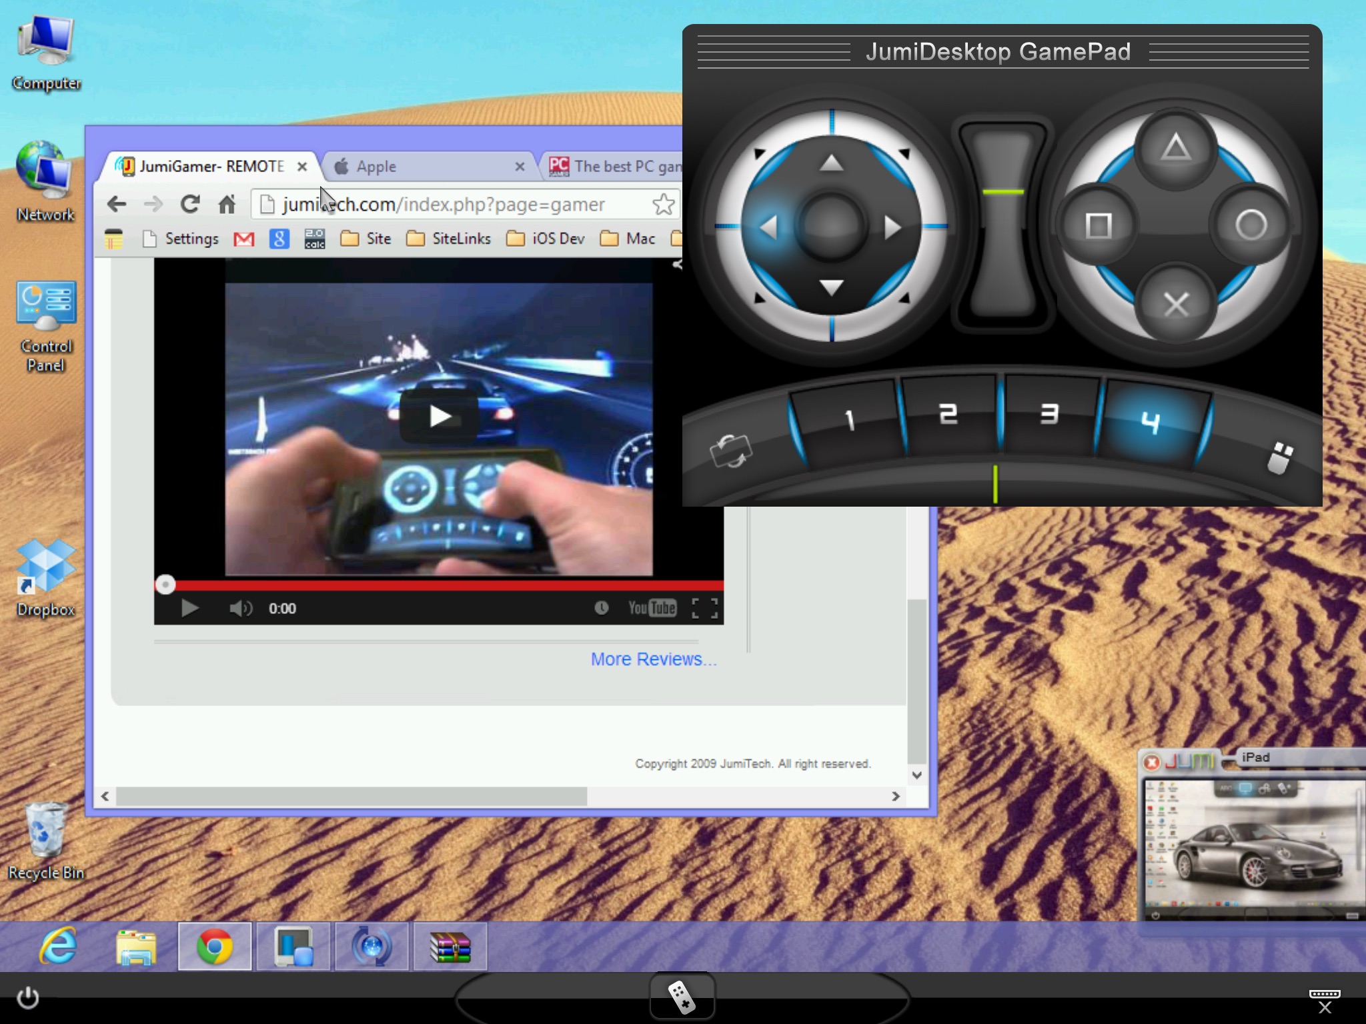Click the horizontal scrollbar left arrow
This screenshot has height=1024, width=1366.
tap(105, 796)
